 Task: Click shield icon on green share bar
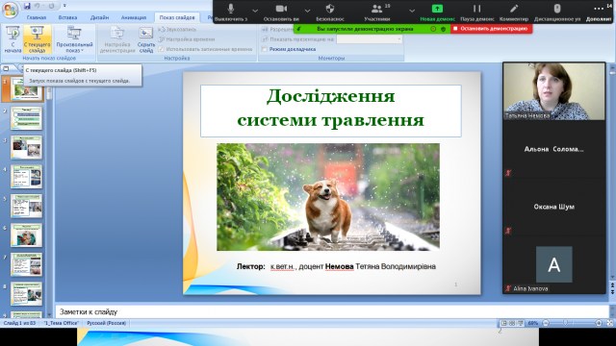pyautogui.click(x=443, y=29)
